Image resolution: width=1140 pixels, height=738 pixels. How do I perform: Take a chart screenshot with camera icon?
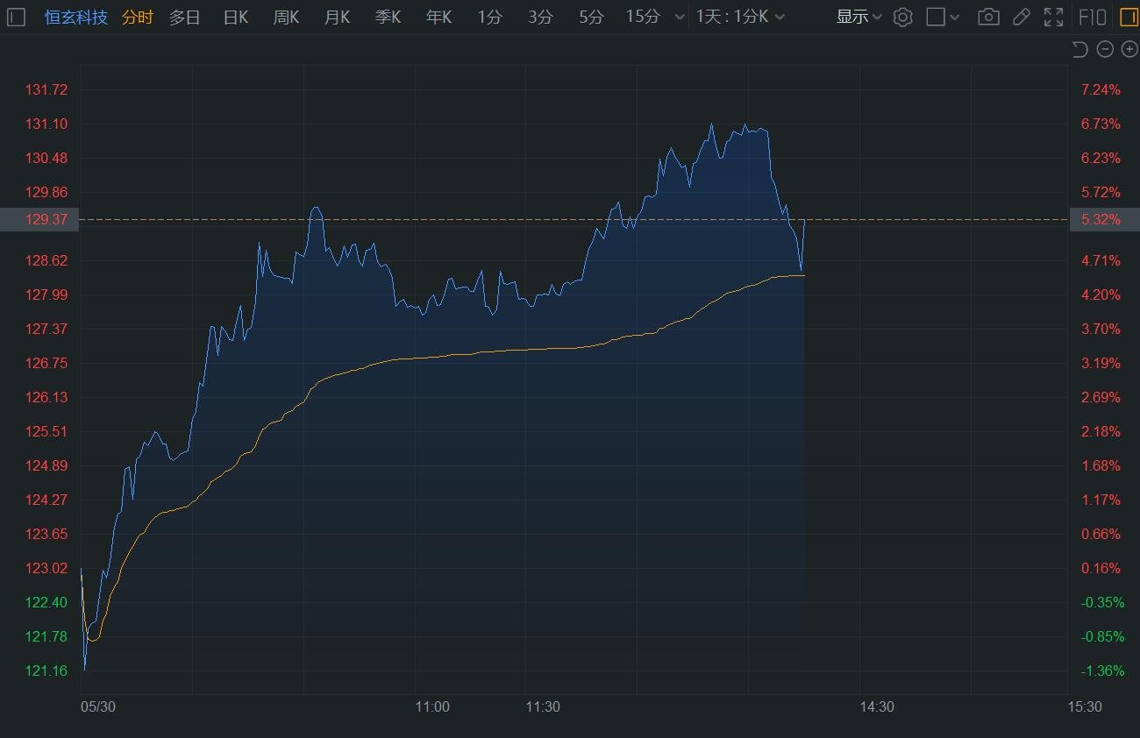tap(988, 17)
